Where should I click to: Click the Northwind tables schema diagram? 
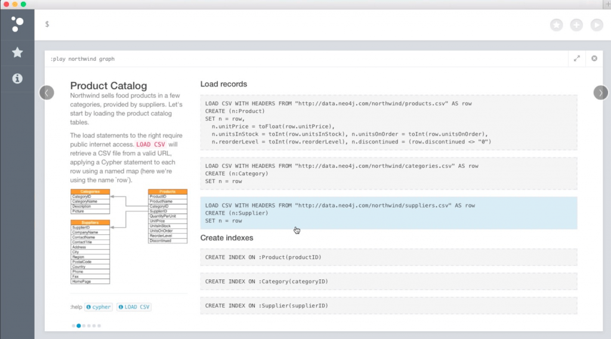point(129,237)
